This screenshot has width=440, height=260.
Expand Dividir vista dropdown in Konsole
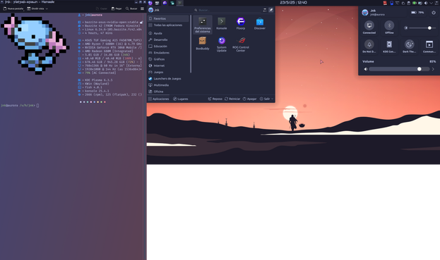(47, 8)
